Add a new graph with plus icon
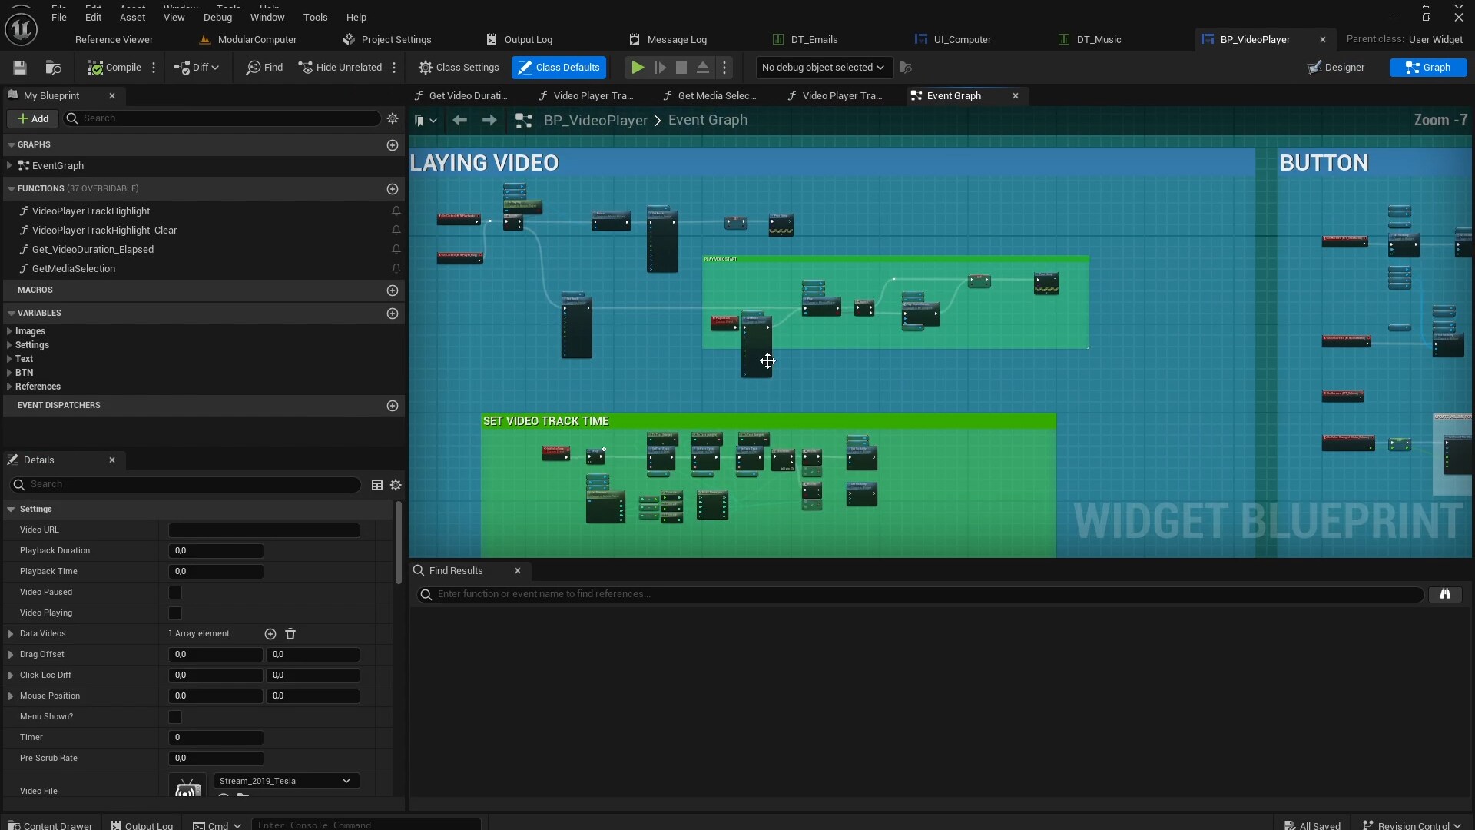Screen dimensions: 1475x830 point(393,145)
